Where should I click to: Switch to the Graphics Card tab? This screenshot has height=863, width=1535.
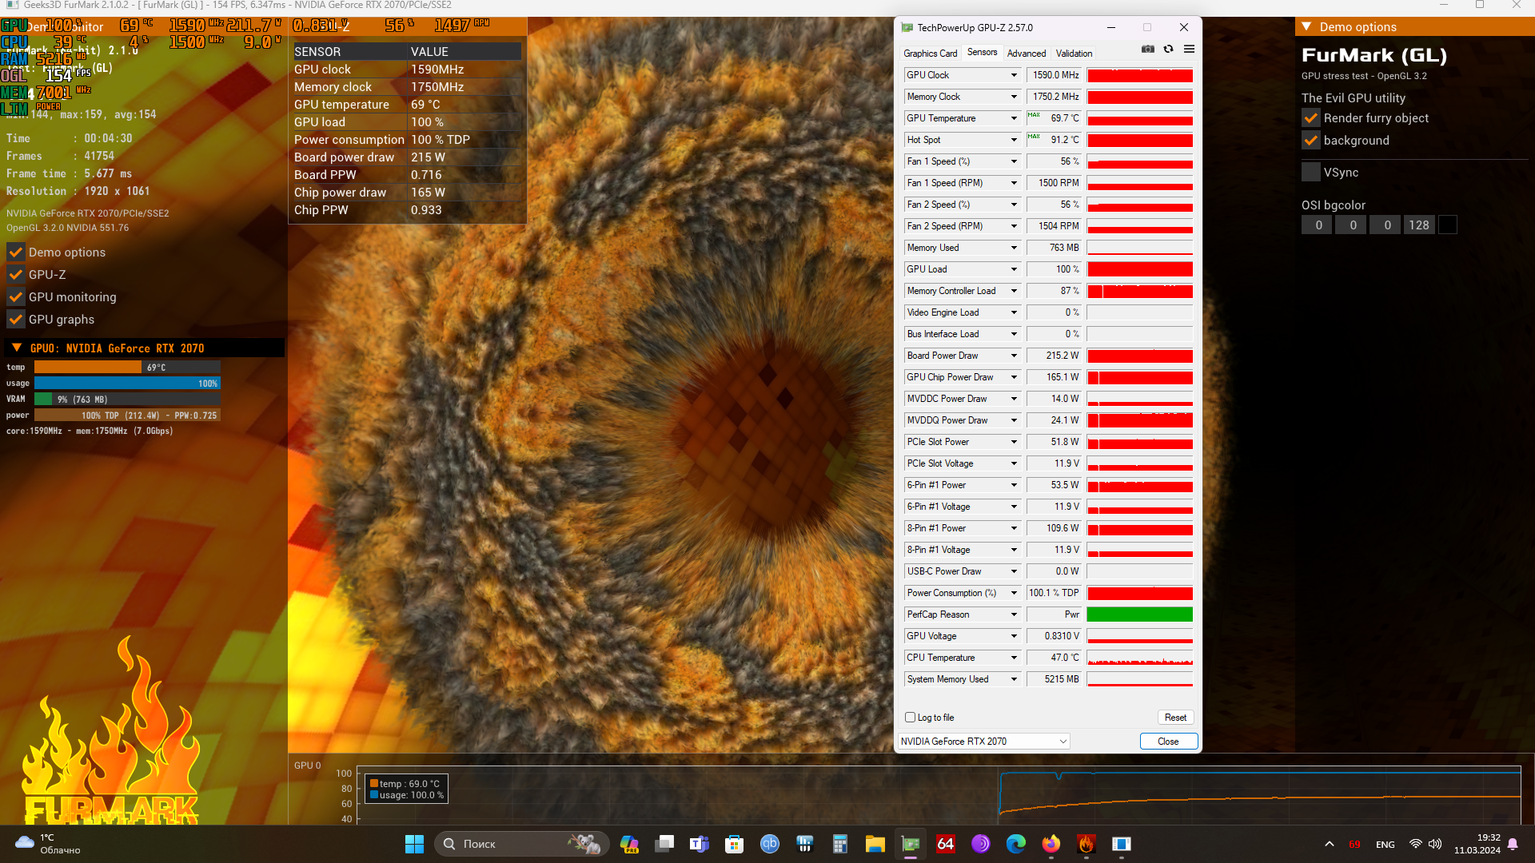(x=930, y=54)
